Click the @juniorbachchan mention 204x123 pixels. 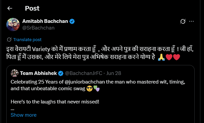85,82
